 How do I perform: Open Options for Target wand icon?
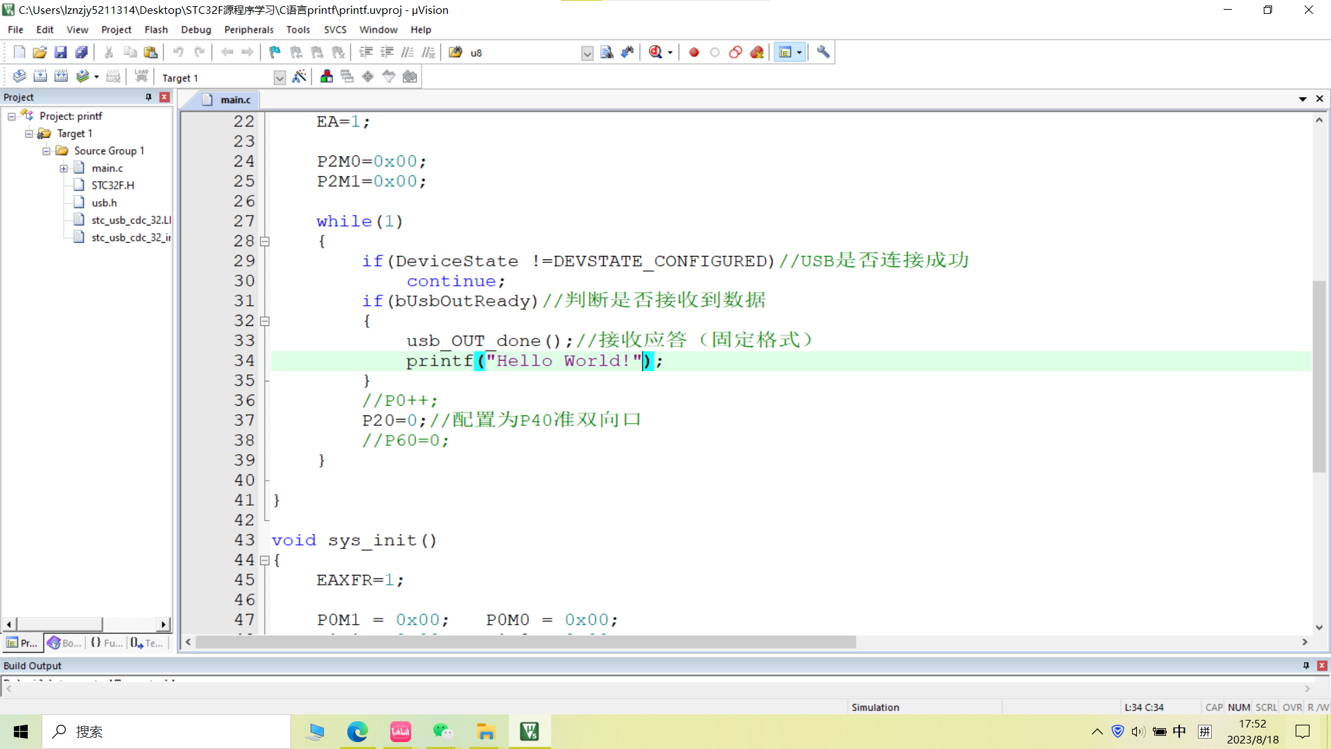point(299,76)
